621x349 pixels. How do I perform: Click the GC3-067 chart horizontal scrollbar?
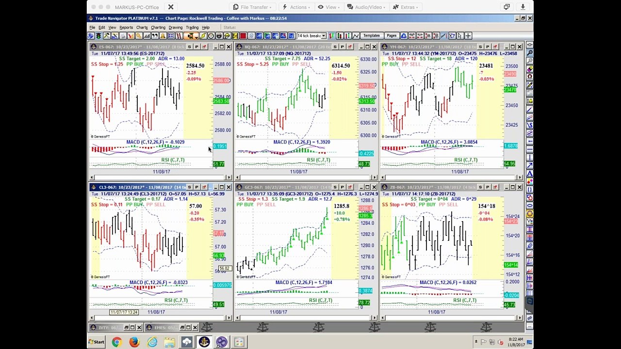(x=307, y=317)
